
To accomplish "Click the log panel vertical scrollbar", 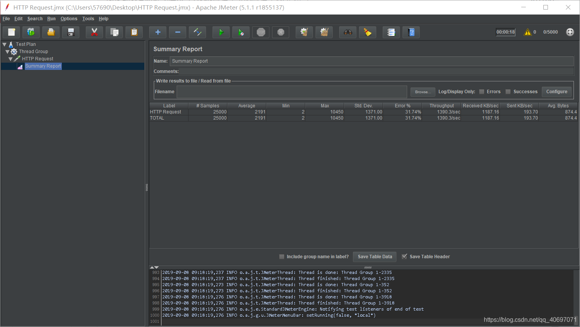I will pyautogui.click(x=576, y=297).
